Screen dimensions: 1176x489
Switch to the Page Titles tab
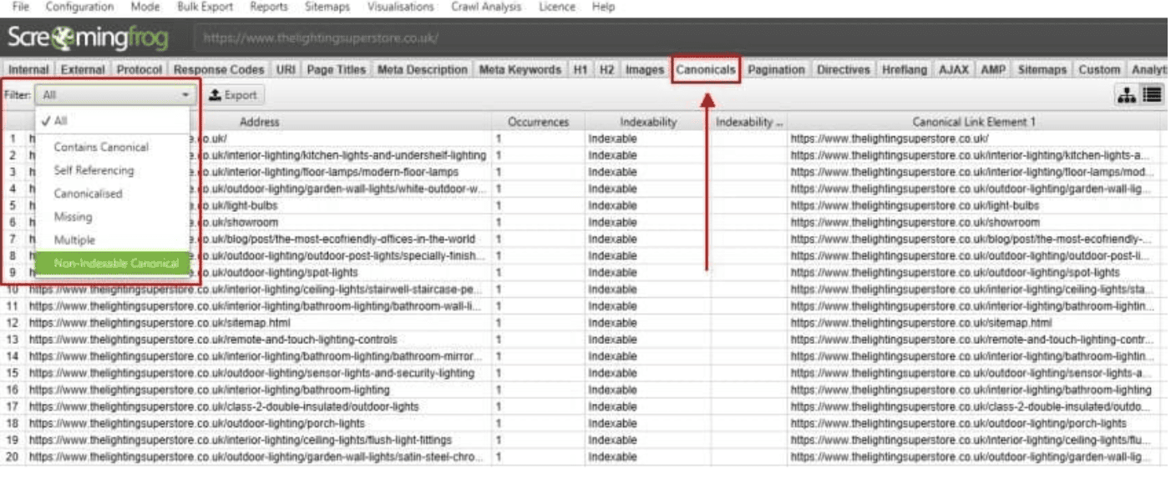(x=337, y=70)
